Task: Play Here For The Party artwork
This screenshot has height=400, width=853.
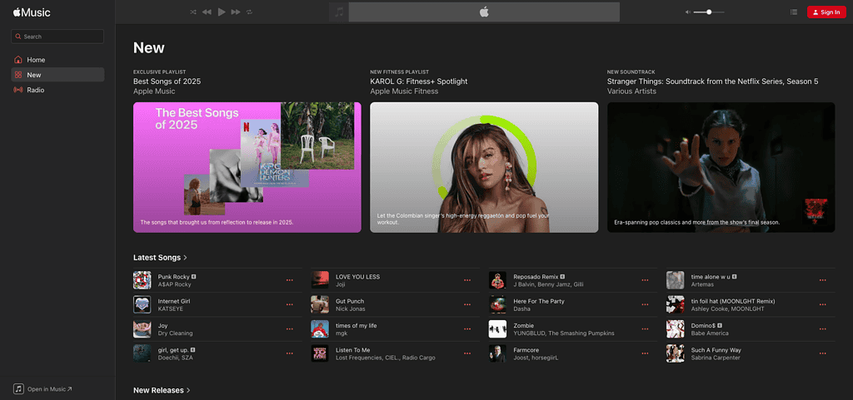Action: [497, 304]
